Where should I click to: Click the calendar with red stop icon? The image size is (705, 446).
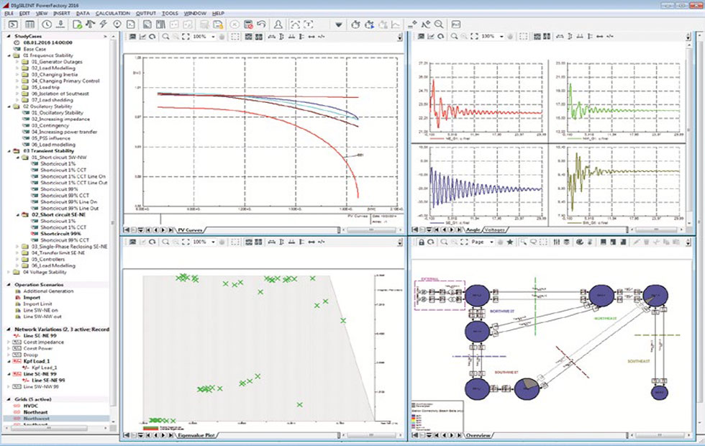click(247, 24)
